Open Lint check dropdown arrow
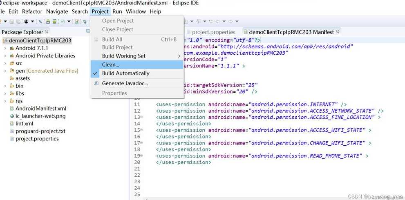 point(69,21)
